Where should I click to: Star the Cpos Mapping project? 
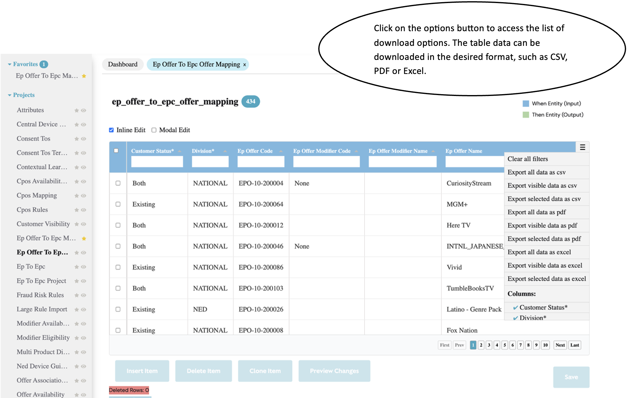[77, 196]
